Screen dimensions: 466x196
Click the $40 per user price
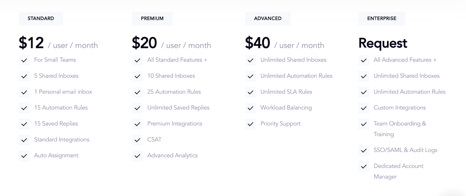[x=257, y=43]
